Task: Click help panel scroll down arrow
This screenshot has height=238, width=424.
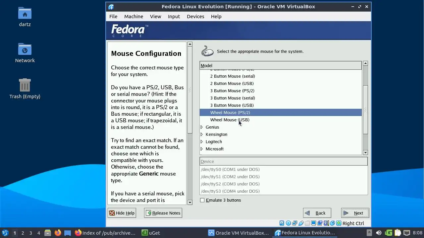Action: 190,202
